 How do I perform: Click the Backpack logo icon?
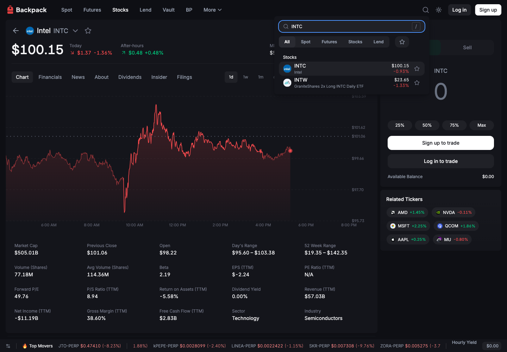[10, 10]
